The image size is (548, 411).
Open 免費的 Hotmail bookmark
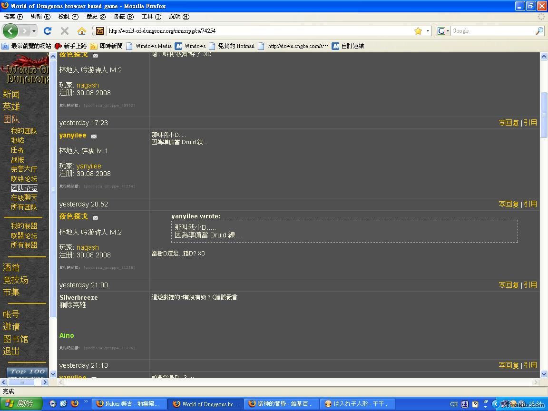(x=236, y=46)
